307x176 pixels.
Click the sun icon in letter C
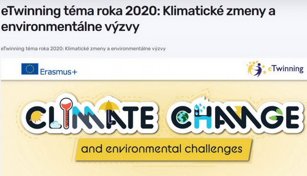click(x=35, y=118)
